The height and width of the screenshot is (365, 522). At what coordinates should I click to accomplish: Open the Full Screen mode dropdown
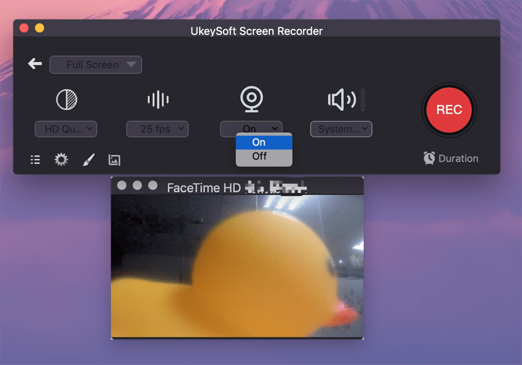tap(96, 64)
